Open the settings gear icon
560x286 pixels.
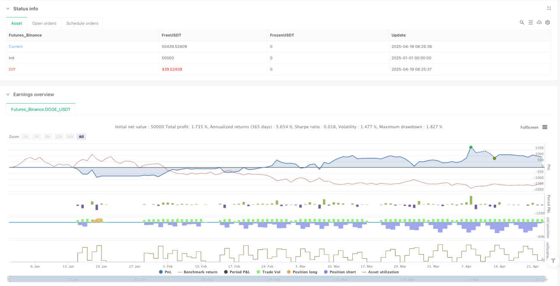click(548, 22)
